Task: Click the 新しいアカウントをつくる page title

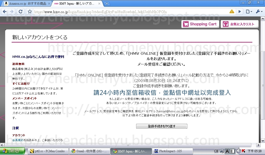Action: (40, 37)
